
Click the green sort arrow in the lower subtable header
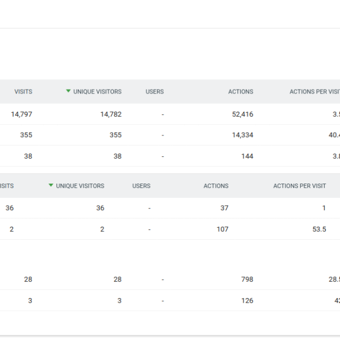tap(51, 185)
